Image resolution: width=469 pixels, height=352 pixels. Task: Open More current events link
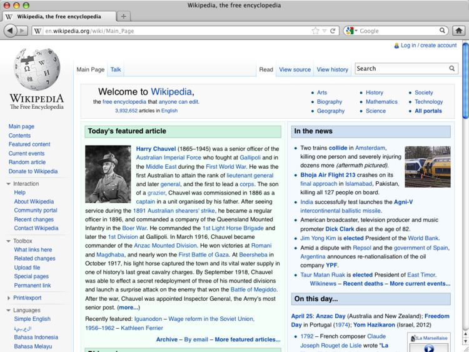coord(420,283)
